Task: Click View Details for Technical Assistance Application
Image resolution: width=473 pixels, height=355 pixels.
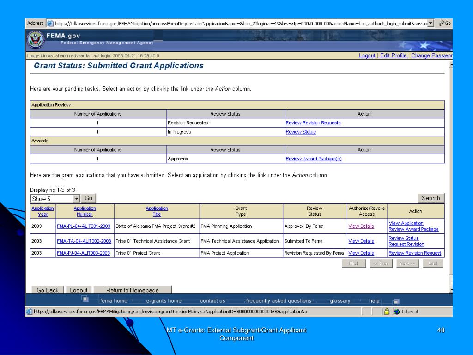Action: [x=361, y=241]
